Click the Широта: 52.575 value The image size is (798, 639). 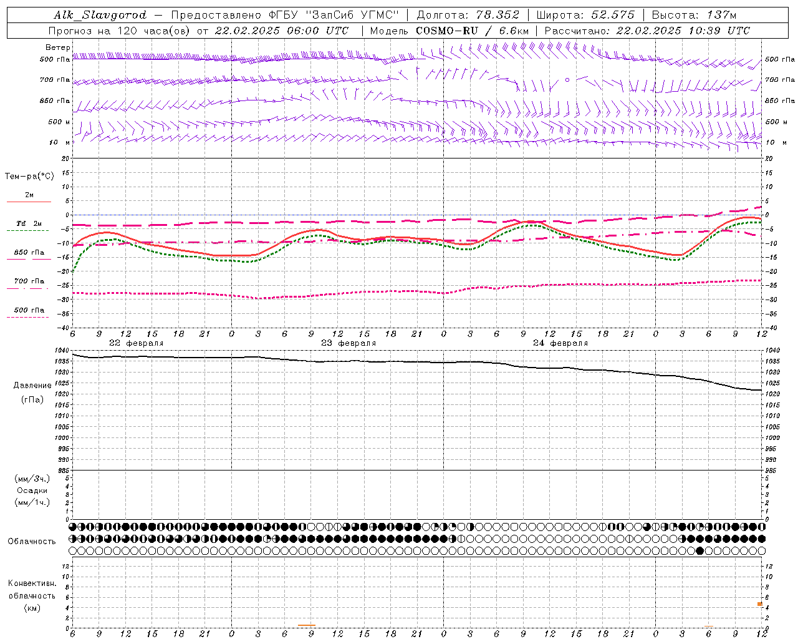coord(585,15)
